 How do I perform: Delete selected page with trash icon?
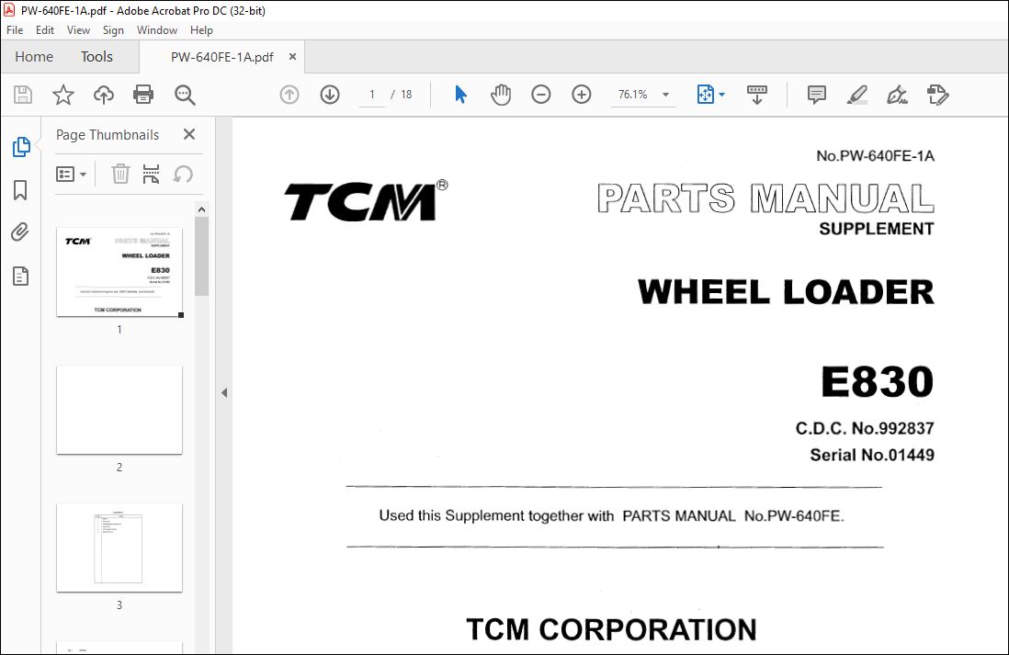pyautogui.click(x=120, y=174)
